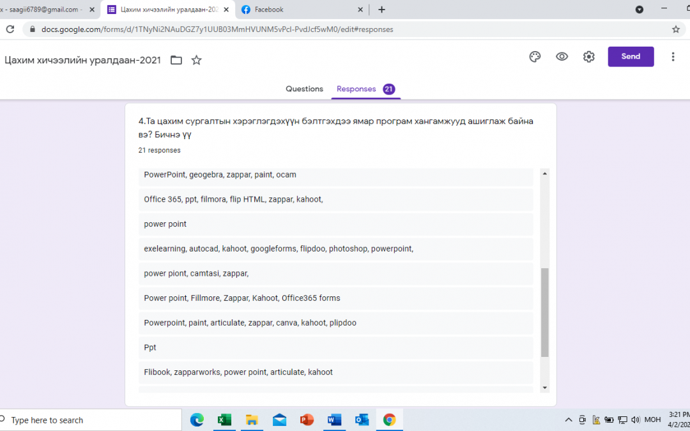
Task: Star the form title
Action: point(196,60)
